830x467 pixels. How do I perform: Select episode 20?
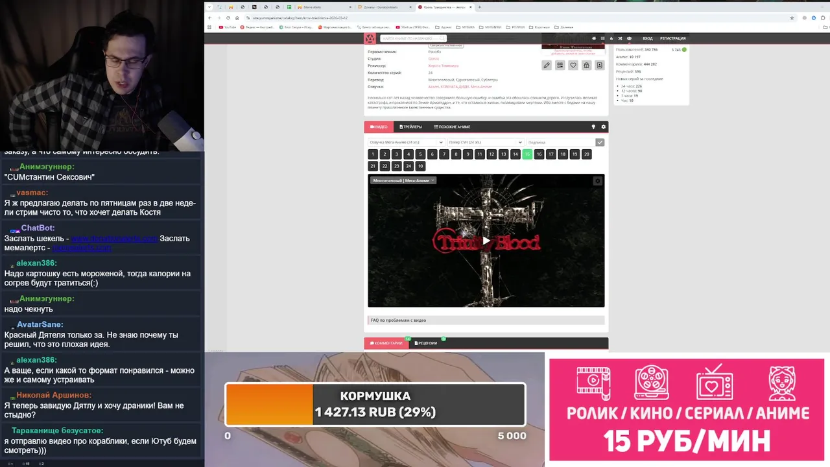(x=587, y=154)
